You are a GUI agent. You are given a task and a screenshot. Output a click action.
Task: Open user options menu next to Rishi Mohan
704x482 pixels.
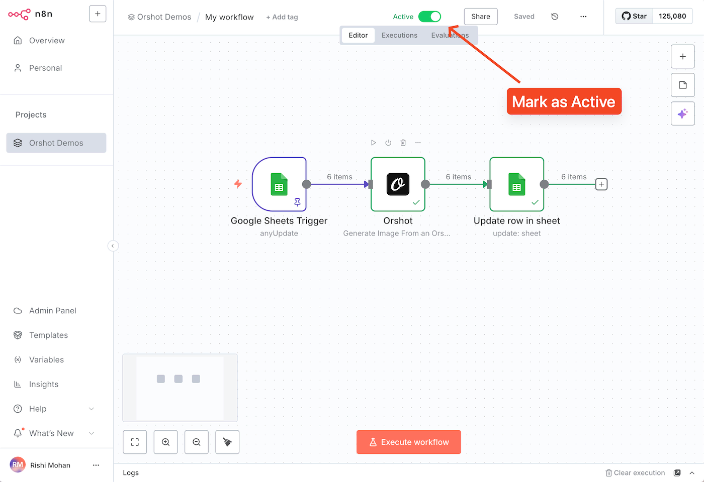(x=96, y=465)
